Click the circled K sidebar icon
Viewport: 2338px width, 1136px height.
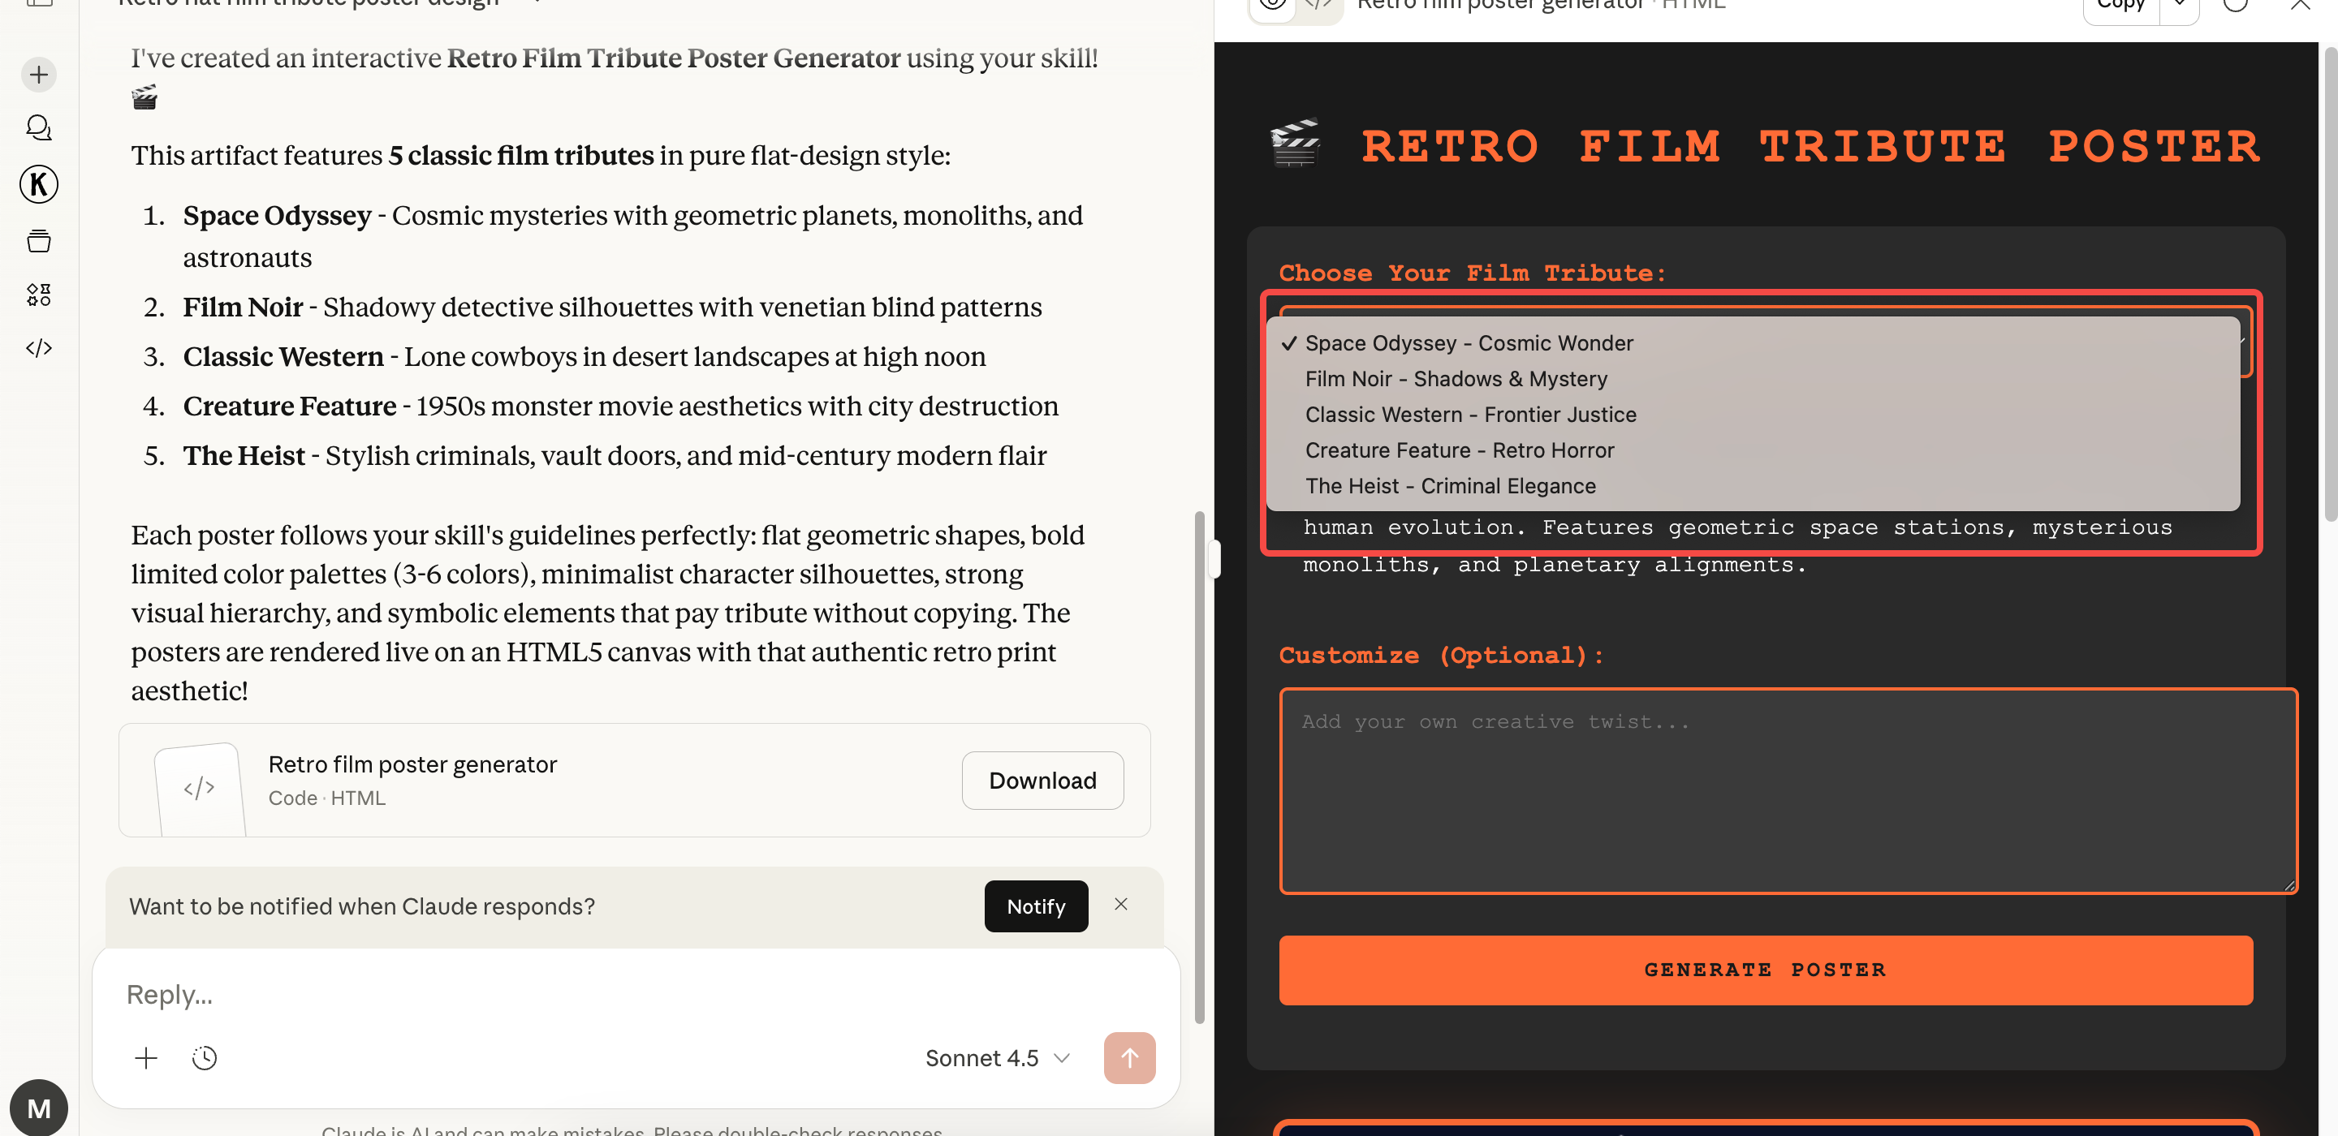(39, 185)
